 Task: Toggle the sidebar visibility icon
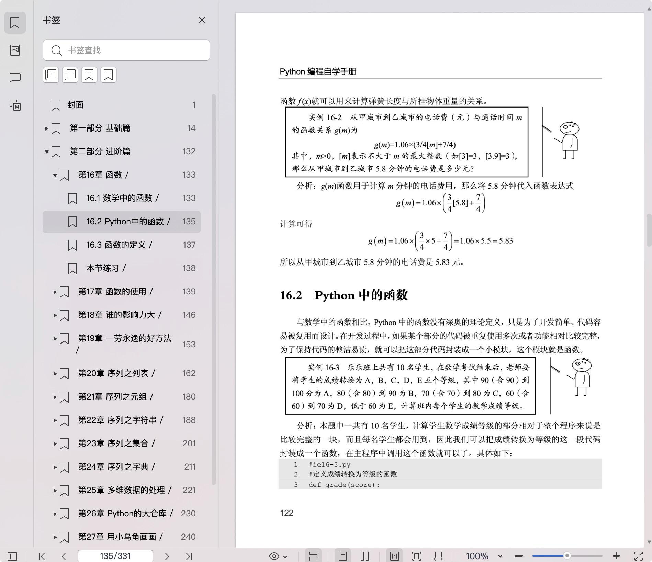(x=12, y=556)
